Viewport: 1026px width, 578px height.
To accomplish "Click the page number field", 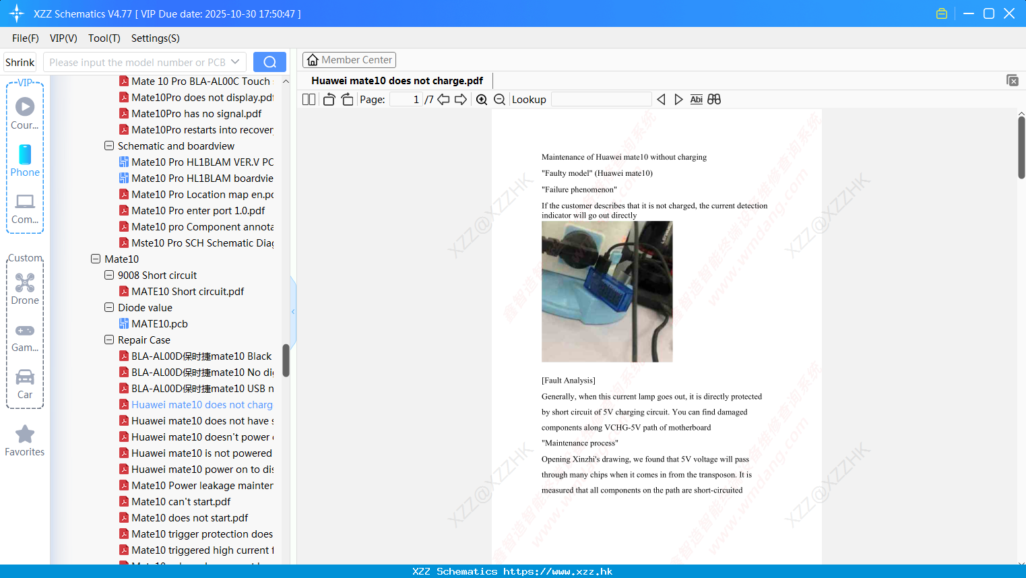I will pos(406,100).
